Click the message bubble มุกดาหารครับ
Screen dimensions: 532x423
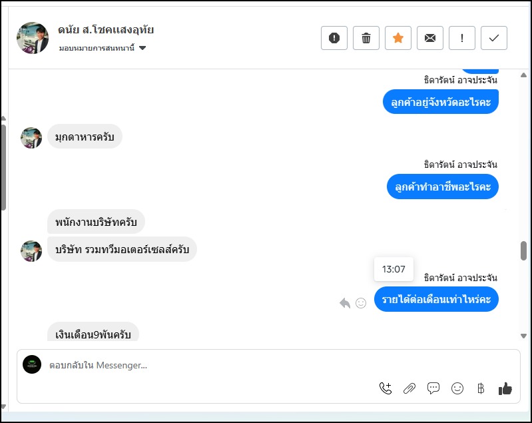pos(85,137)
